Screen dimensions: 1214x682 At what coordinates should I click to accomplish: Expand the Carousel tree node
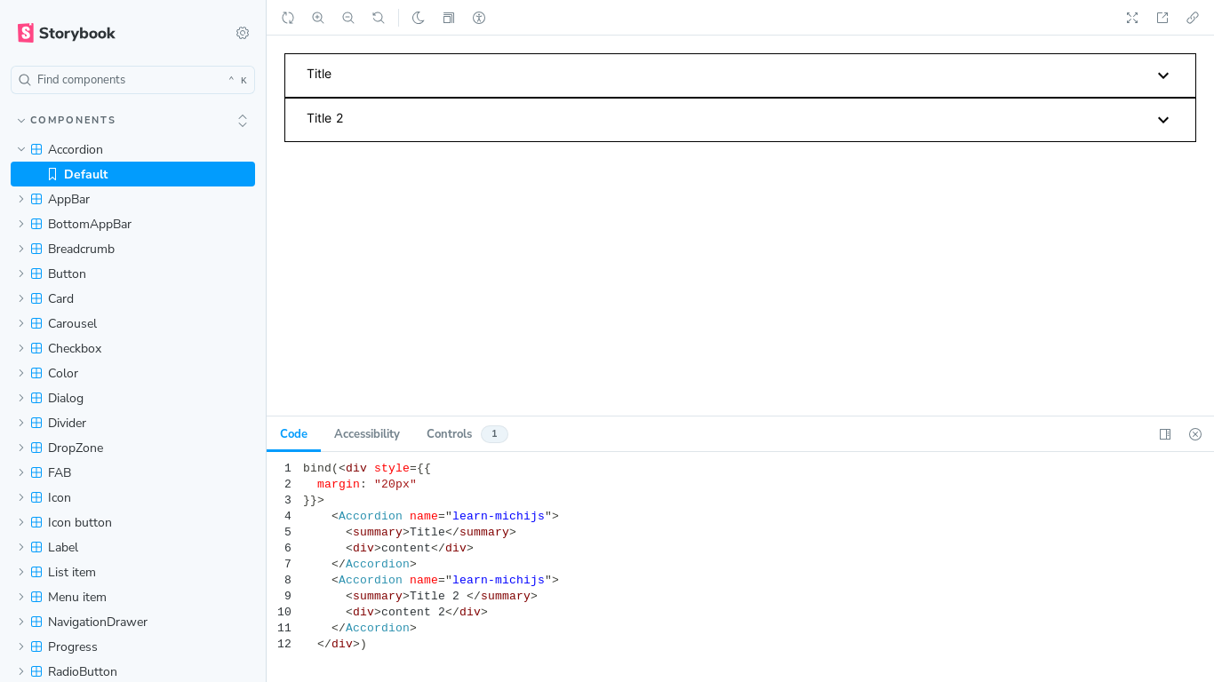tap(21, 323)
